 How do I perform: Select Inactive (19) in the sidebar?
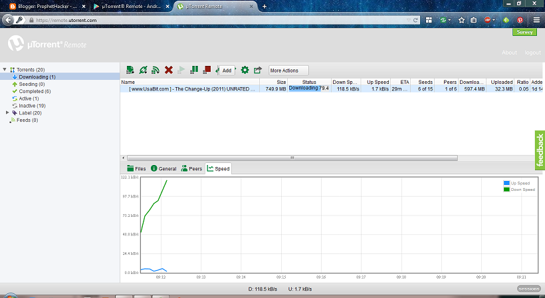tap(32, 106)
